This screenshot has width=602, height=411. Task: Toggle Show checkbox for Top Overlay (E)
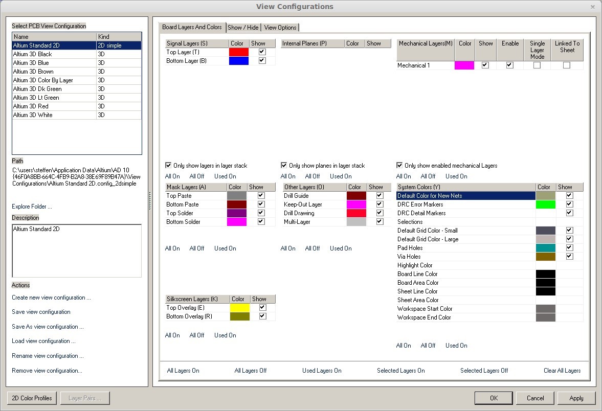pos(262,307)
